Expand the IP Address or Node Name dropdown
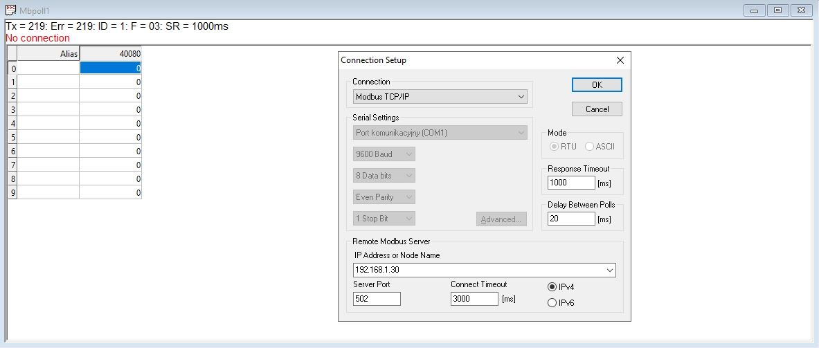Viewport: 819px width, 348px height. (x=609, y=271)
